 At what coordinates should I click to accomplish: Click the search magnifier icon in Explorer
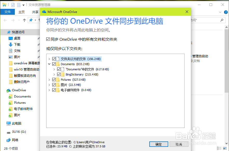222,20
